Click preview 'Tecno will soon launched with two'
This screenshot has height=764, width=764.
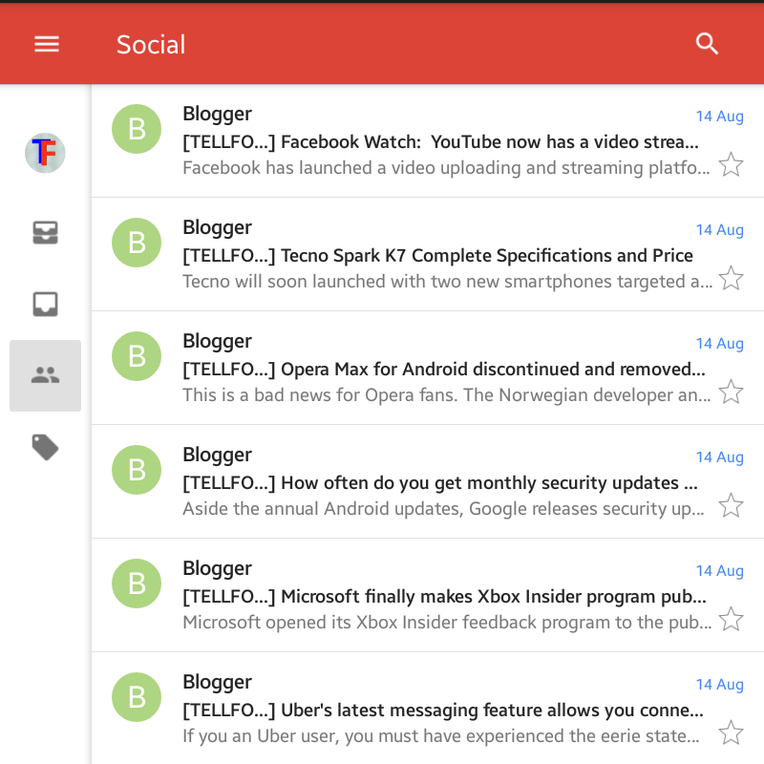pyautogui.click(x=447, y=281)
